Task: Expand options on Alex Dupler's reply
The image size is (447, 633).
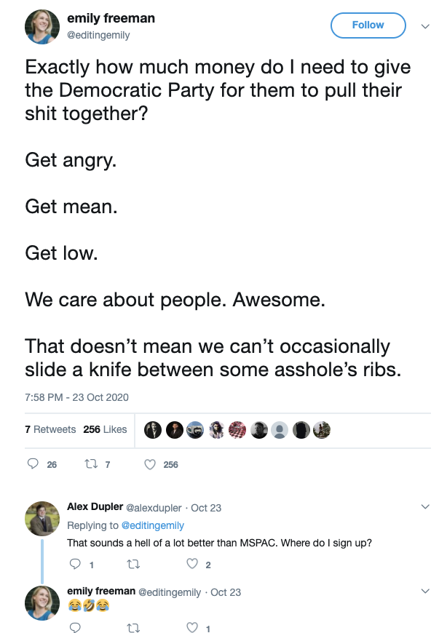Action: pos(426,506)
